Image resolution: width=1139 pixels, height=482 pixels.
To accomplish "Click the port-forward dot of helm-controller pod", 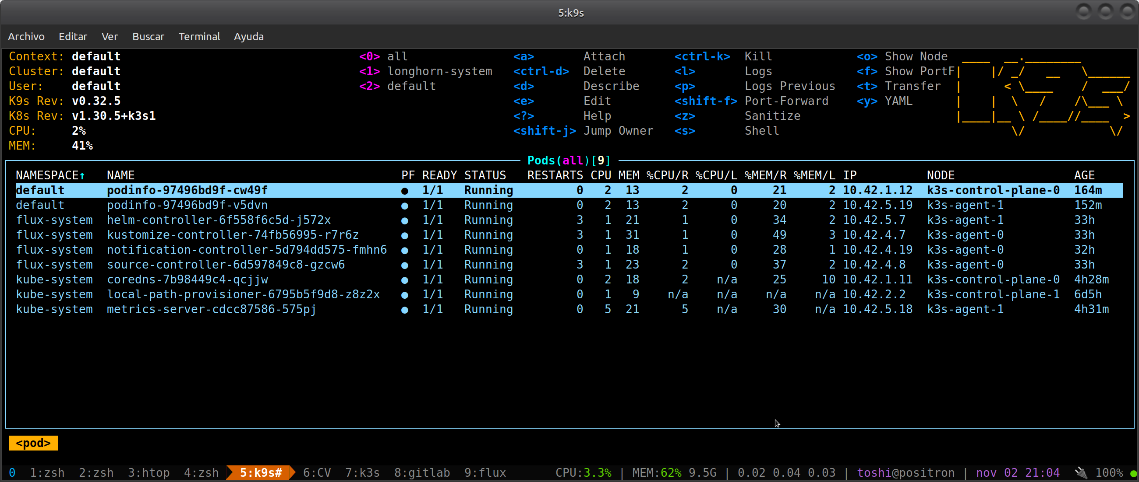I will point(405,221).
